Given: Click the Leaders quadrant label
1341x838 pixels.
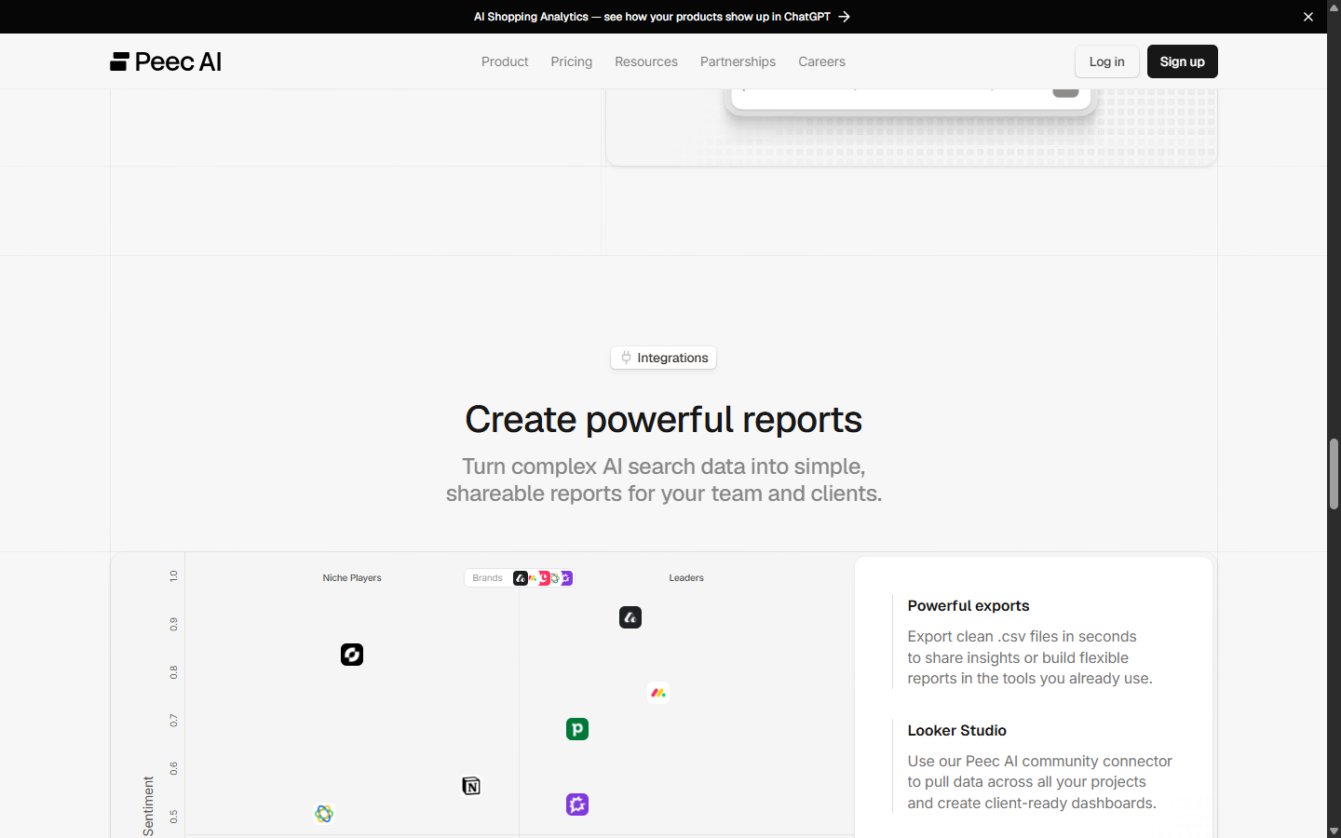Looking at the screenshot, I should tap(686, 578).
